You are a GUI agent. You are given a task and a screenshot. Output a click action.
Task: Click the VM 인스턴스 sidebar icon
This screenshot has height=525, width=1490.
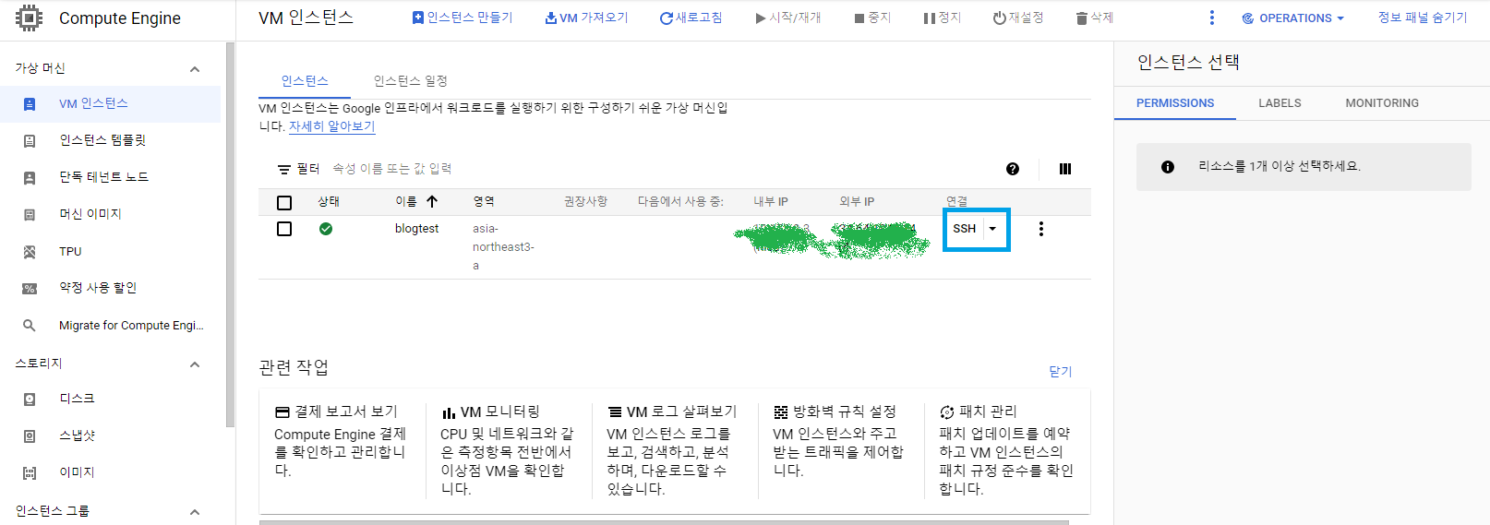point(30,104)
